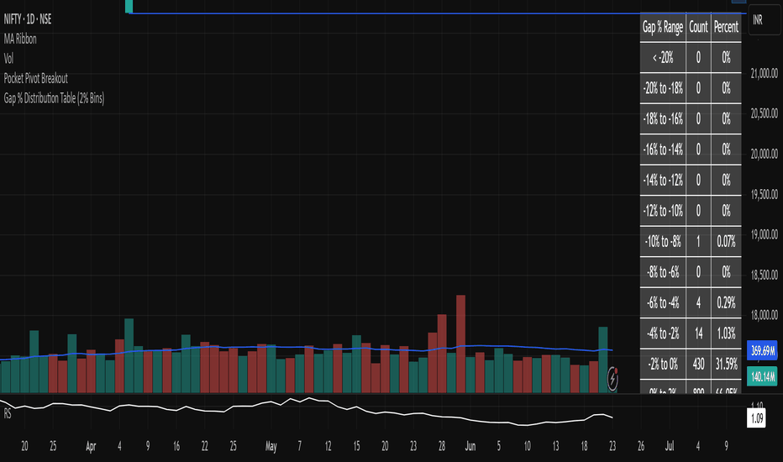Click the '-12% to -10%' range cell
The height and width of the screenshot is (462, 783).
point(663,211)
